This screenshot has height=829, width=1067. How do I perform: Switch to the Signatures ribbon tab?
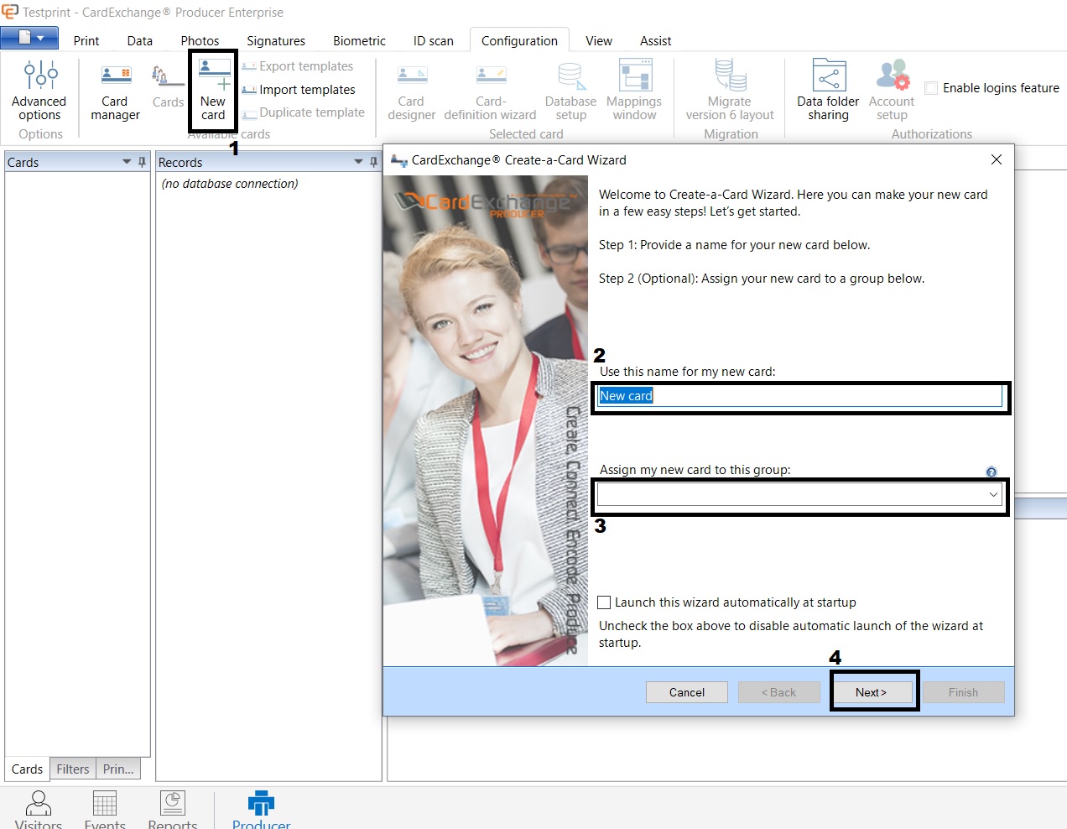[276, 40]
